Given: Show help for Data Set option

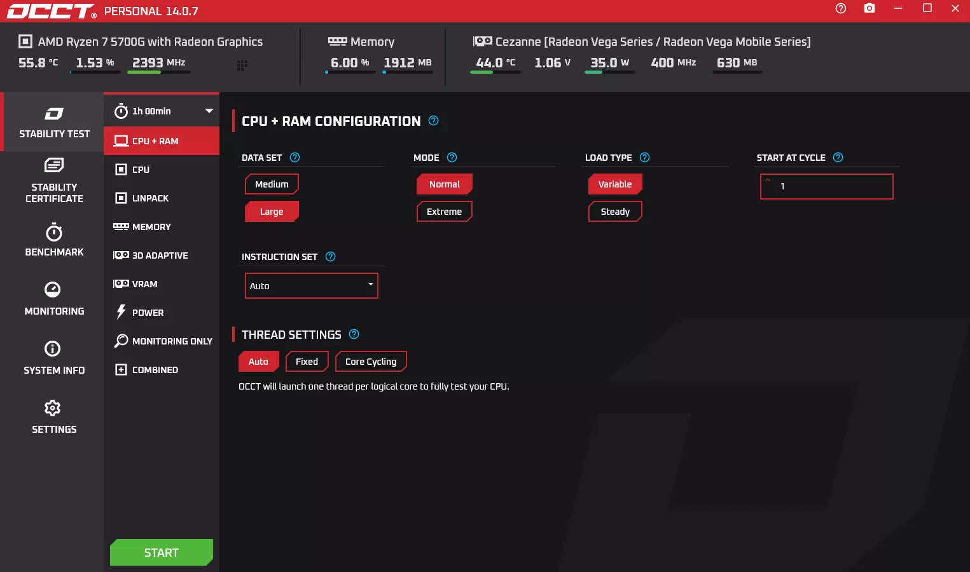Looking at the screenshot, I should tap(294, 158).
